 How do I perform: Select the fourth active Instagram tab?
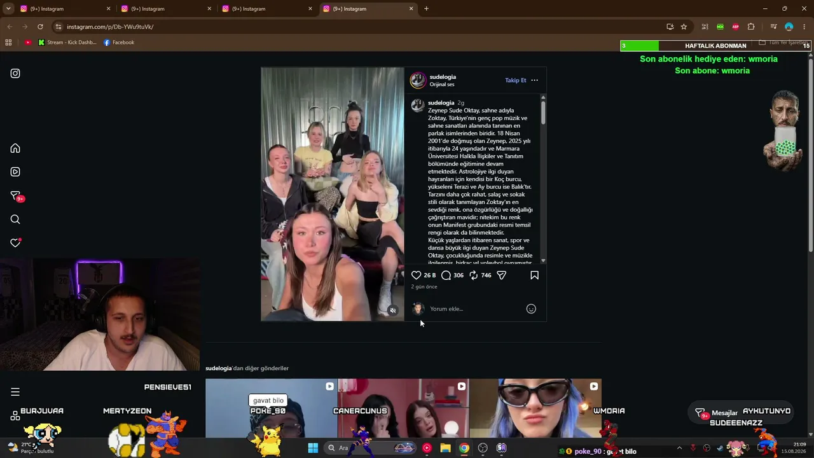(x=367, y=9)
